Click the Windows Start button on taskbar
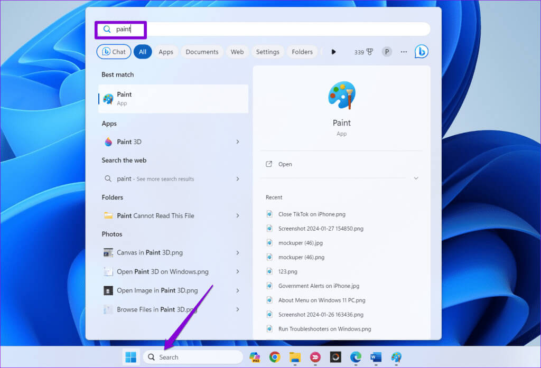The height and width of the screenshot is (368, 541). tap(131, 357)
